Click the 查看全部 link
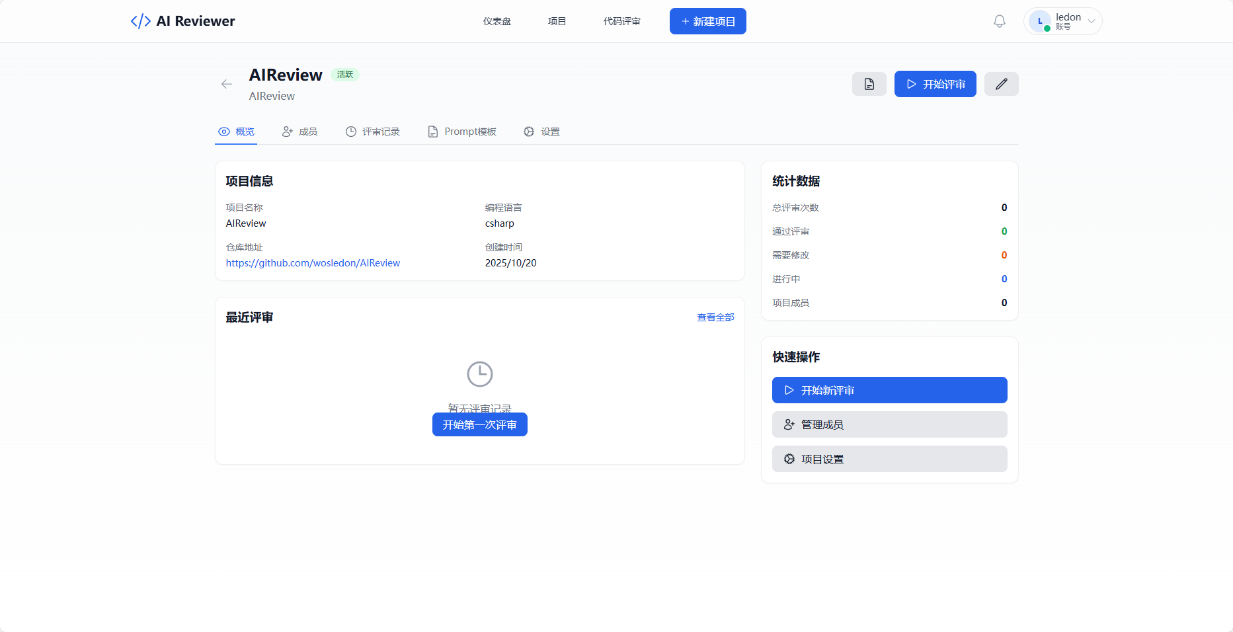Image resolution: width=1233 pixels, height=632 pixels. click(x=715, y=317)
